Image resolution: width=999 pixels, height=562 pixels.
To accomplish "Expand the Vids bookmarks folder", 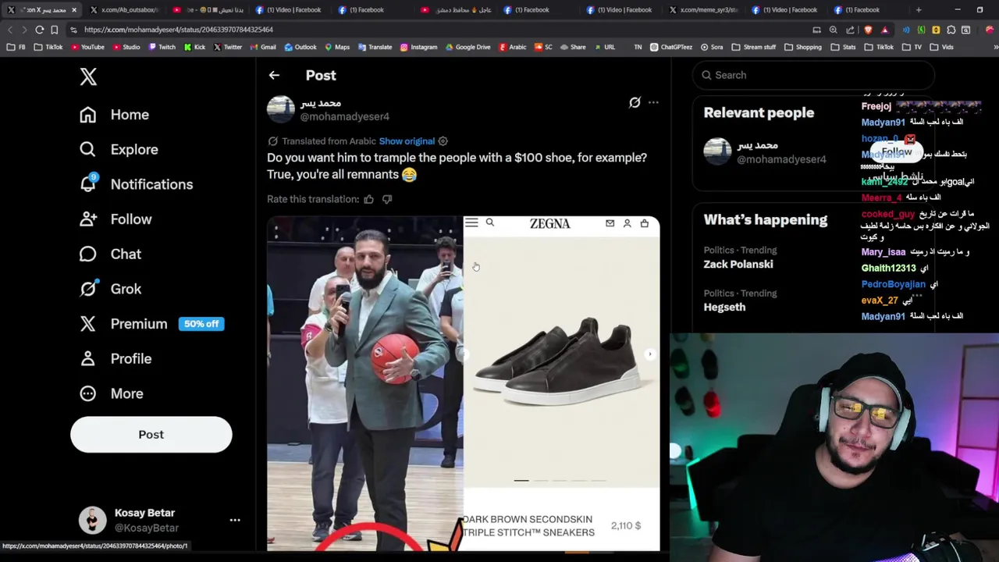I will (x=942, y=47).
